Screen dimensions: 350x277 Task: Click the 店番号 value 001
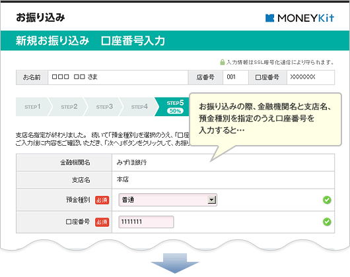click(231, 77)
